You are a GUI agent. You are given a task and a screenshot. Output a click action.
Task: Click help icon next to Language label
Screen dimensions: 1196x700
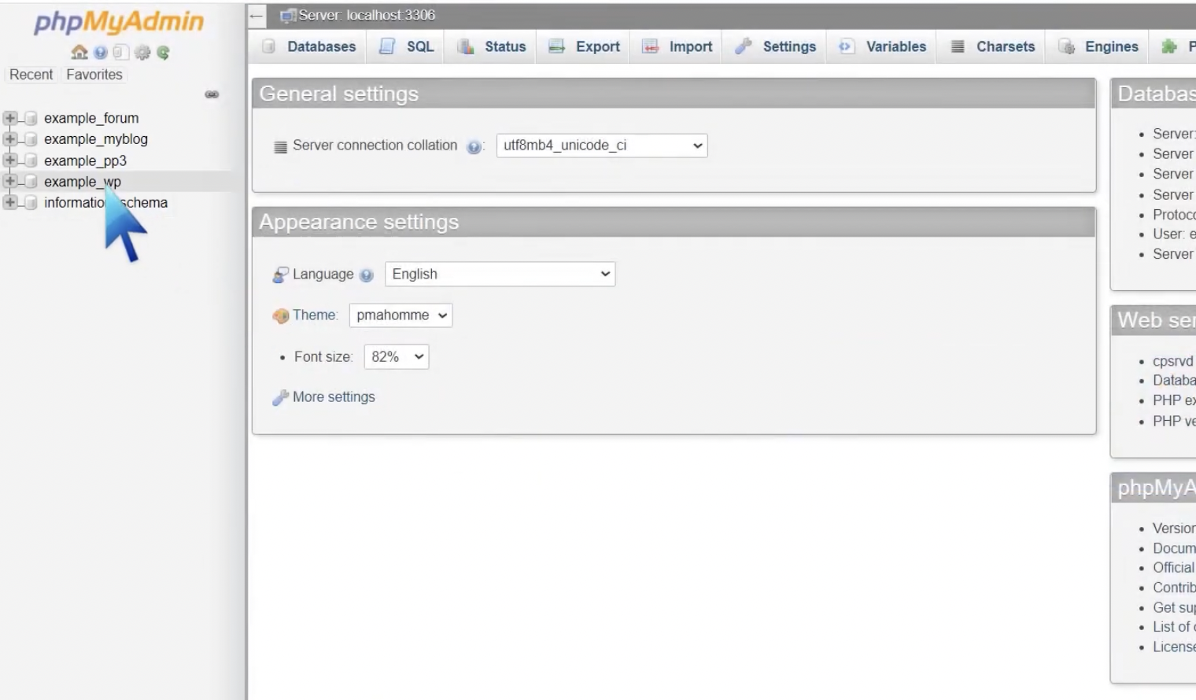pos(366,275)
